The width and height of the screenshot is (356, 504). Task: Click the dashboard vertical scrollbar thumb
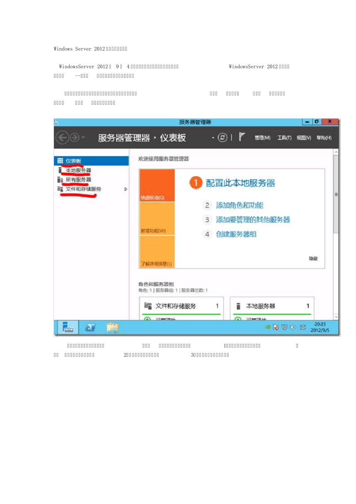pyautogui.click(x=336, y=194)
